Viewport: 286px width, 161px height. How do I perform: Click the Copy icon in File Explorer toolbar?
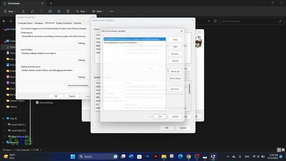(x=32, y=11)
